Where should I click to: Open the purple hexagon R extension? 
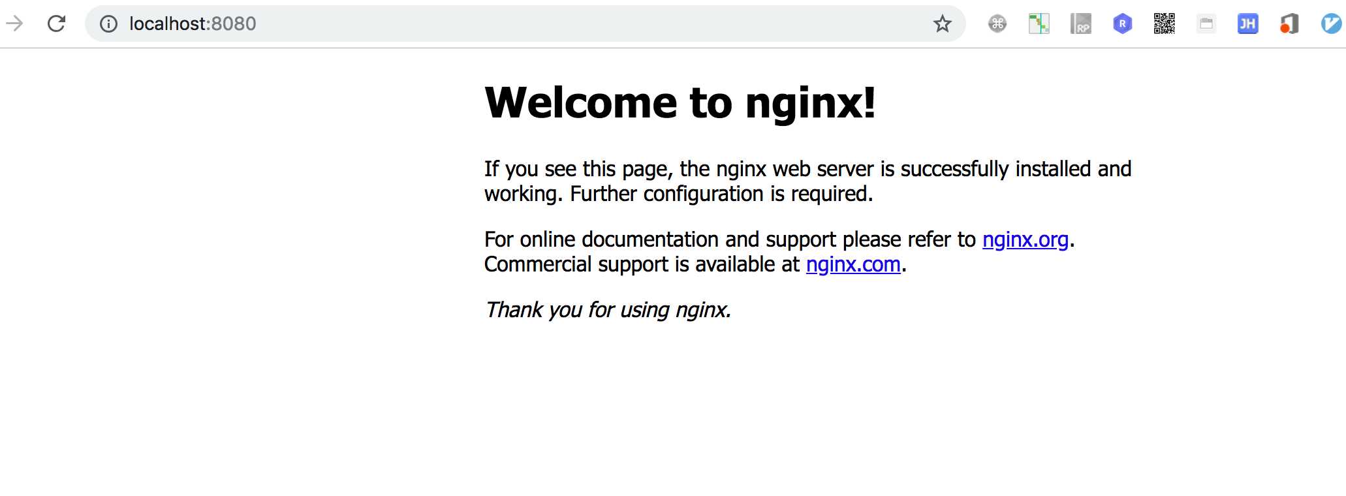point(1122,24)
